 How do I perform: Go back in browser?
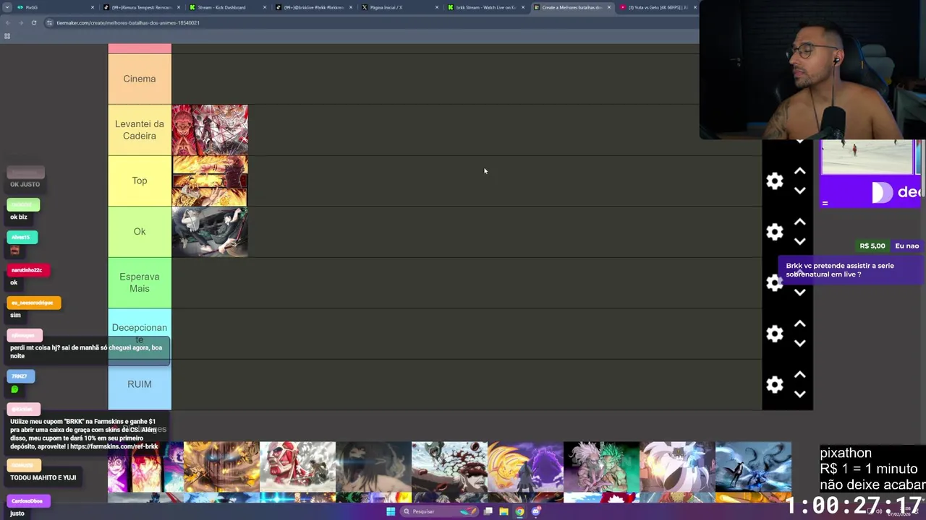coord(7,22)
